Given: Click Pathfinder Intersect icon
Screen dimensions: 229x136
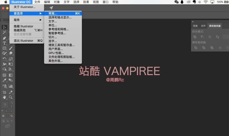Looking at the screenshot, I should [x=210, y=37].
